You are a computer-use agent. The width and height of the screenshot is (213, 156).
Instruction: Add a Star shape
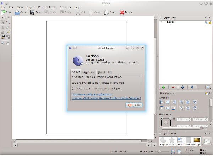(172, 141)
